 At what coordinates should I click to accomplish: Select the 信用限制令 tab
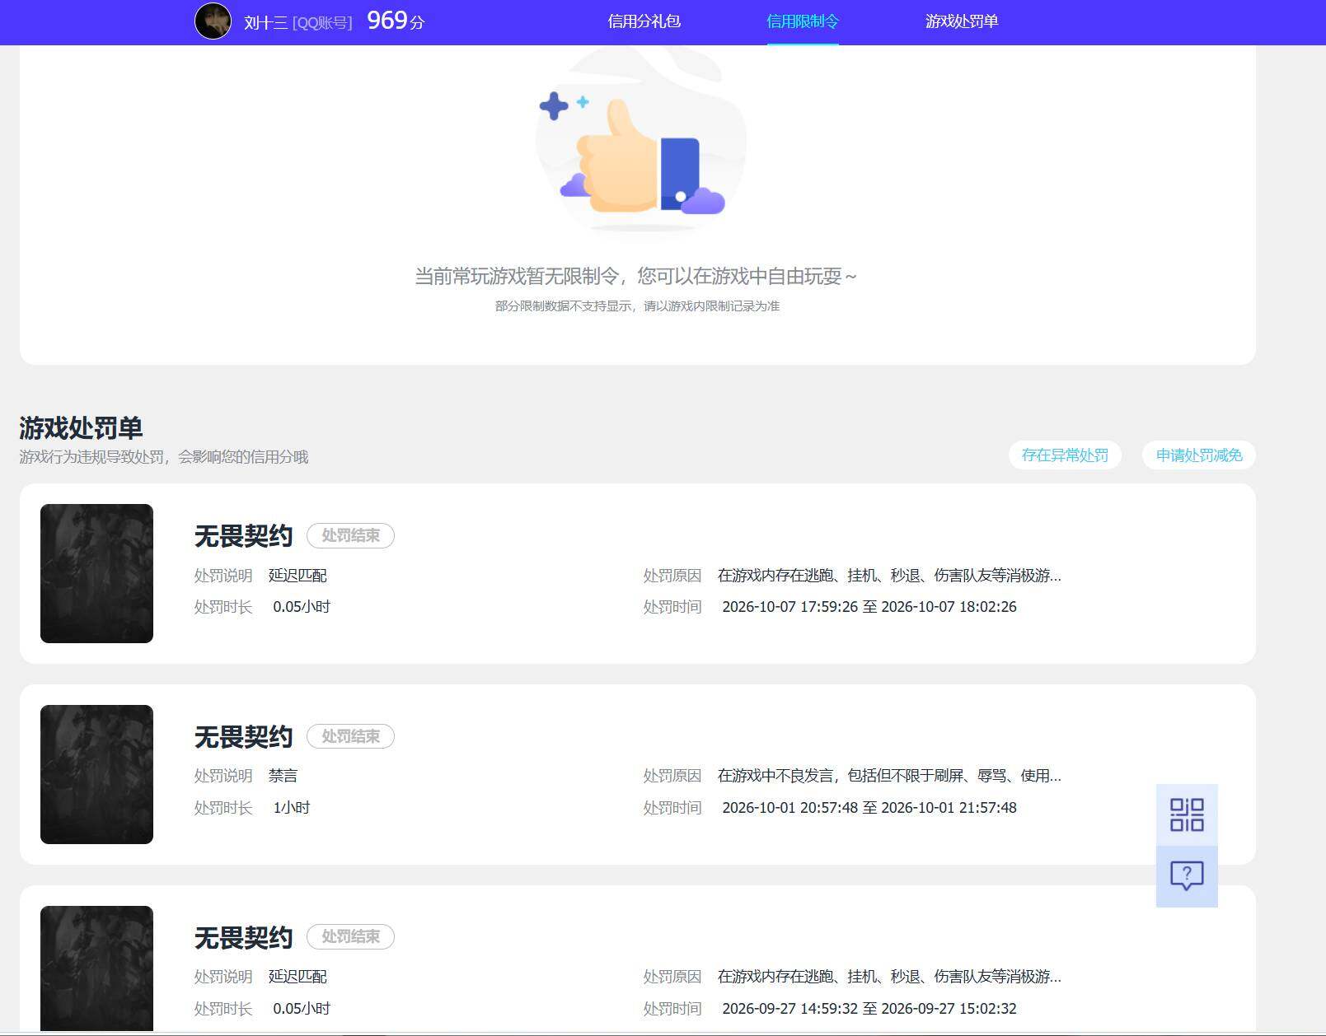point(803,21)
